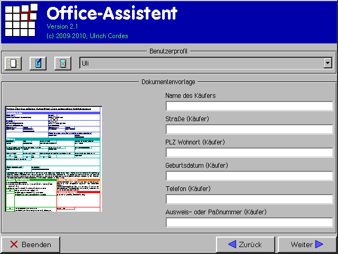Click the Office-Assistent title text
338x254 pixels.
(x=112, y=13)
